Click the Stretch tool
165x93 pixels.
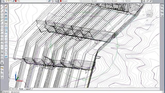pyautogui.click(x=6, y=32)
